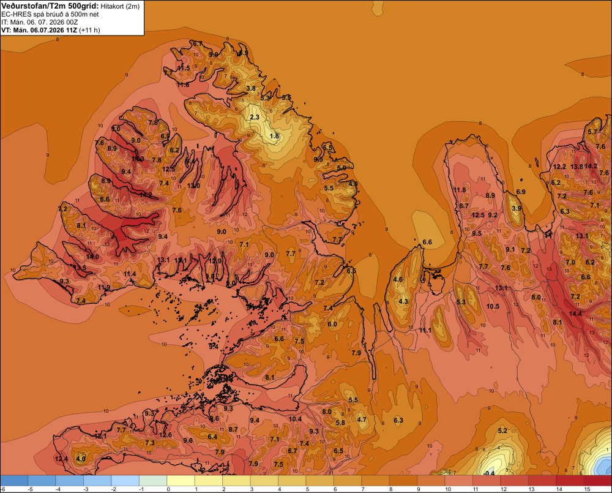The image size is (612, 493).
Task: Select the 13.8 temperature label
Action: (577, 167)
